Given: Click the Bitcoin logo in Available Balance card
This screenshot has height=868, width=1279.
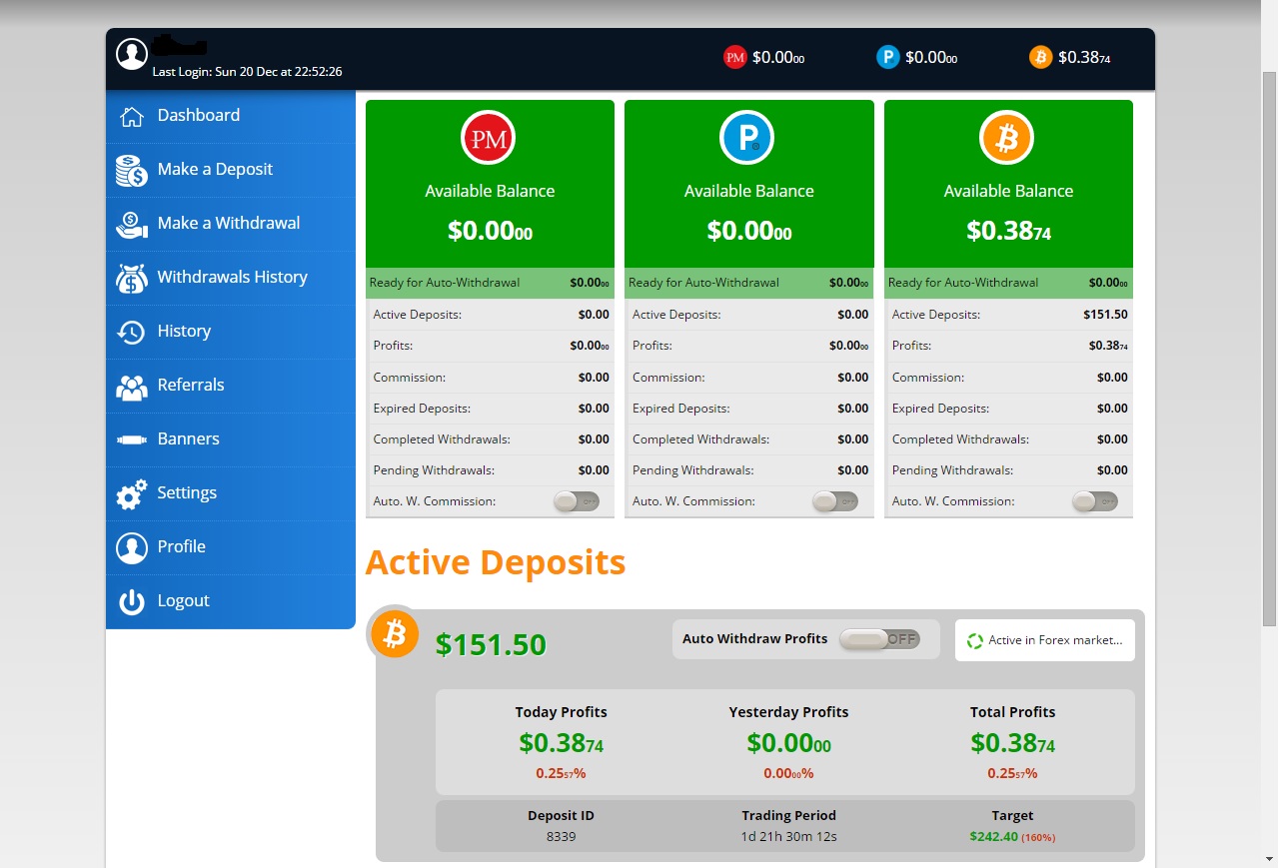Looking at the screenshot, I should 1007,138.
